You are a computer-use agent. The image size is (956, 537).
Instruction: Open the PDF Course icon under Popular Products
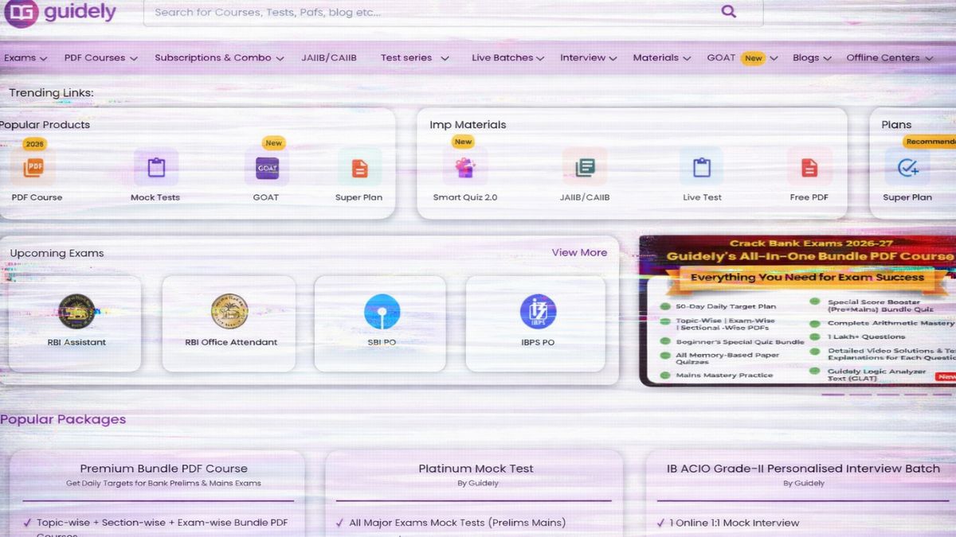tap(35, 168)
